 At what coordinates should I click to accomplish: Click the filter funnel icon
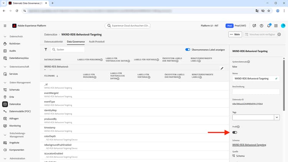coord(46,49)
